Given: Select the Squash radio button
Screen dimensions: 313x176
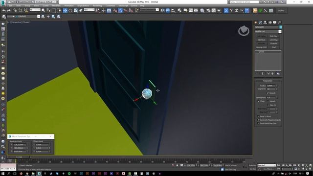Looking at the screenshot, I should tap(268, 101).
